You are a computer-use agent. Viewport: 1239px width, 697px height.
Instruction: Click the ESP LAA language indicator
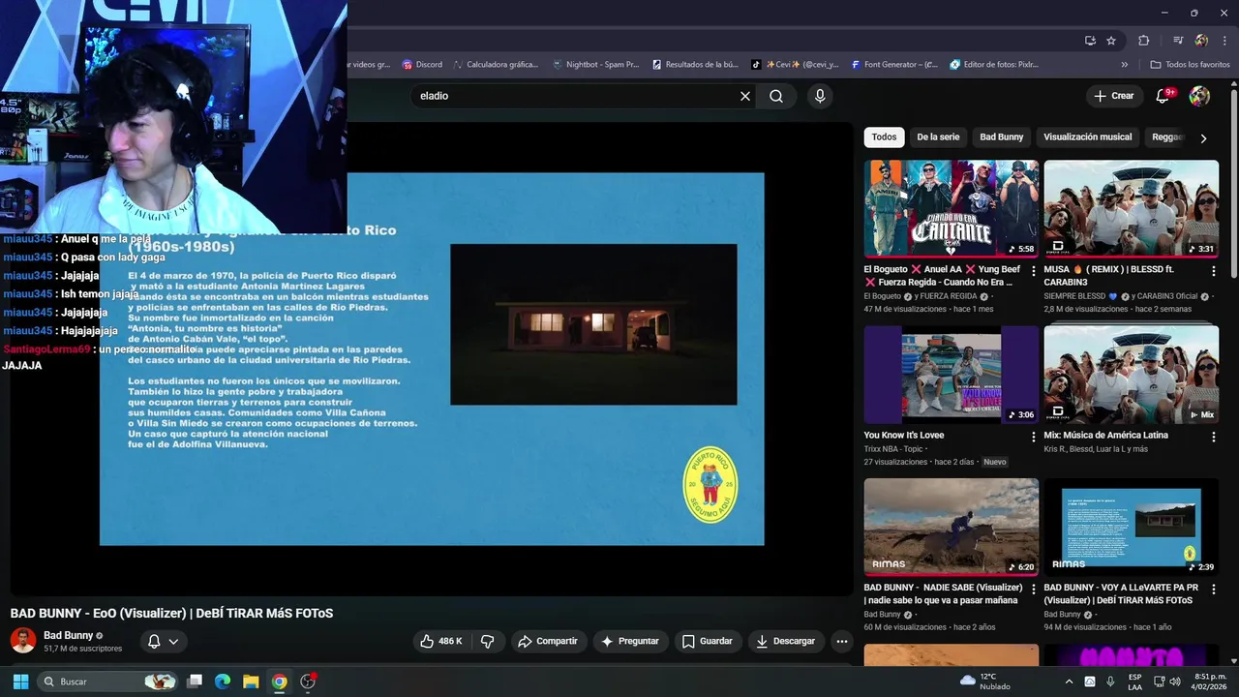pos(1134,682)
